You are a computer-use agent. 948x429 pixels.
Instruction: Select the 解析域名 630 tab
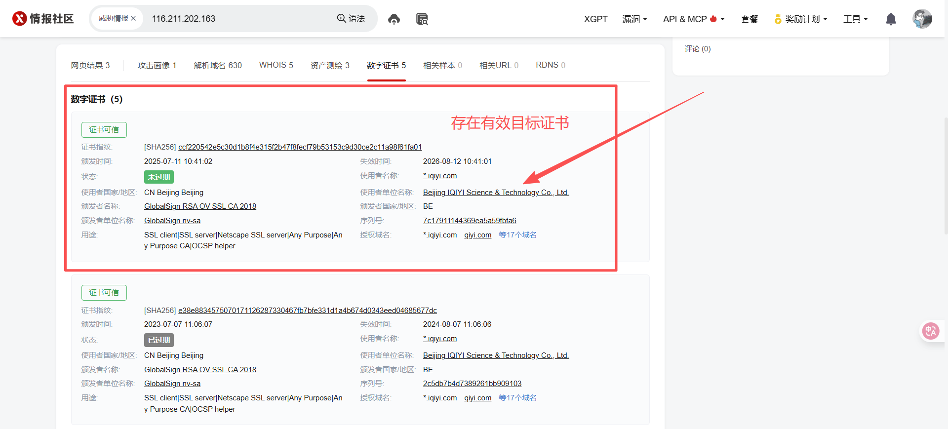(x=218, y=65)
